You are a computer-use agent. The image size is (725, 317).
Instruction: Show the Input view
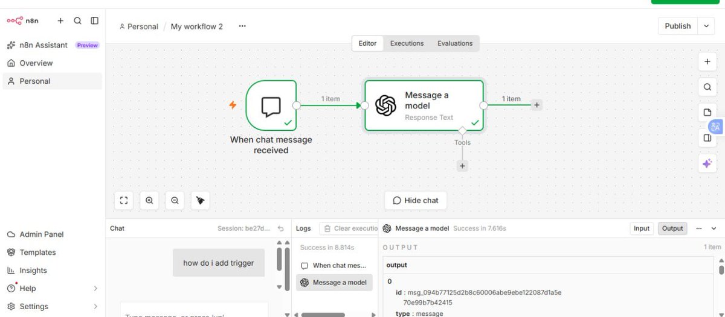642,228
